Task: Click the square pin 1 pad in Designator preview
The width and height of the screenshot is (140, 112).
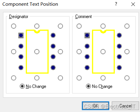Action: pyautogui.click(x=21, y=35)
